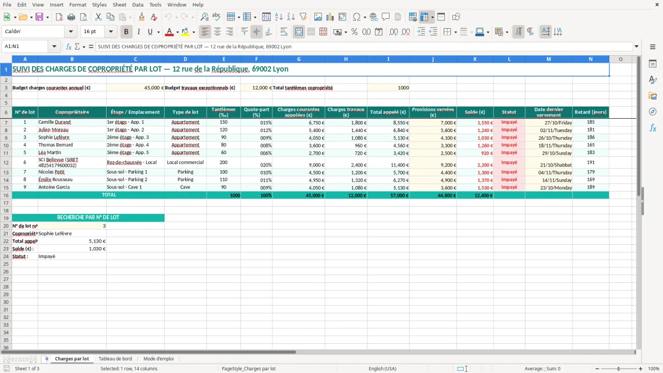Click Merge and Center Cells icon
This screenshot has width=663, height=373.
[x=299, y=32]
